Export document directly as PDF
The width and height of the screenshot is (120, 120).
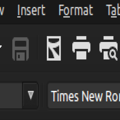(54, 48)
